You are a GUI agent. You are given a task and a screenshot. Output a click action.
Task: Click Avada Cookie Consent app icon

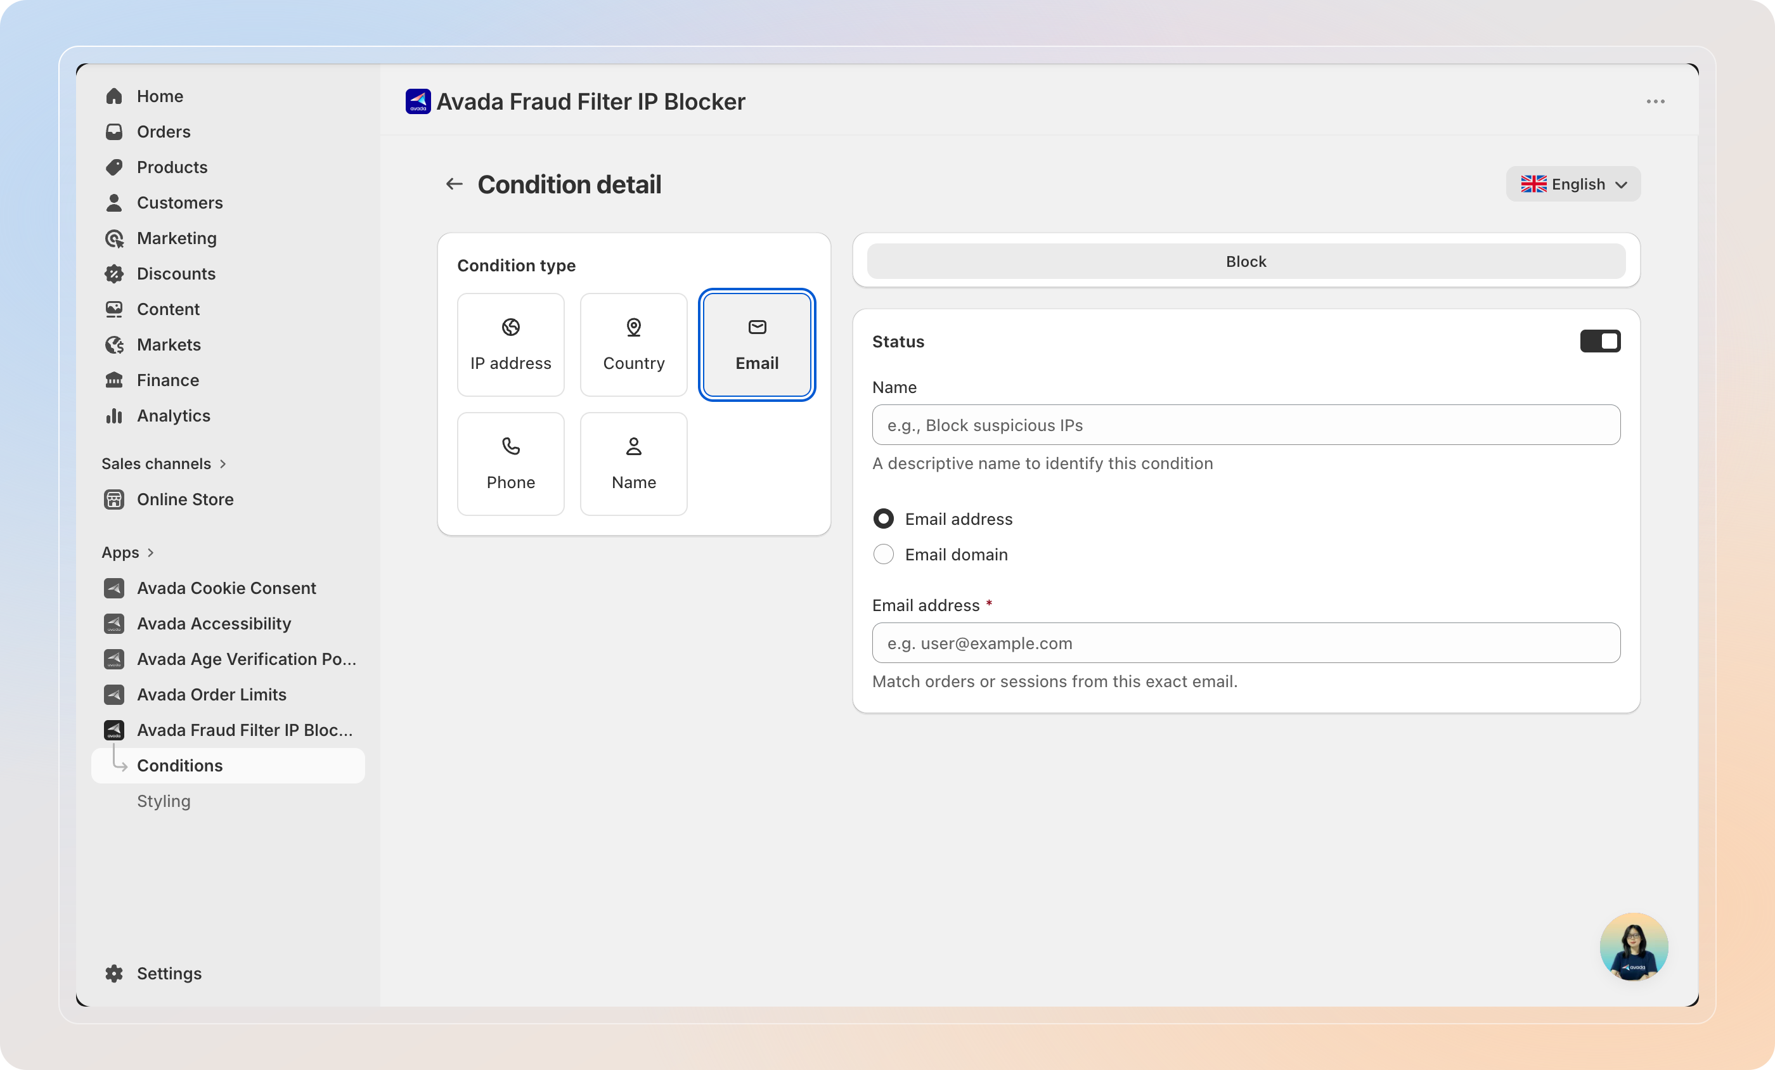tap(114, 588)
